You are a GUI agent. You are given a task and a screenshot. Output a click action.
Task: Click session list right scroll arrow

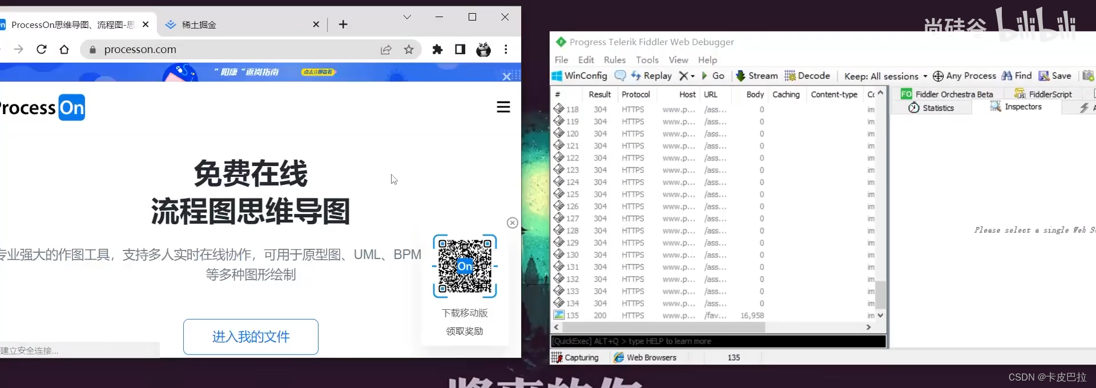pos(868,328)
